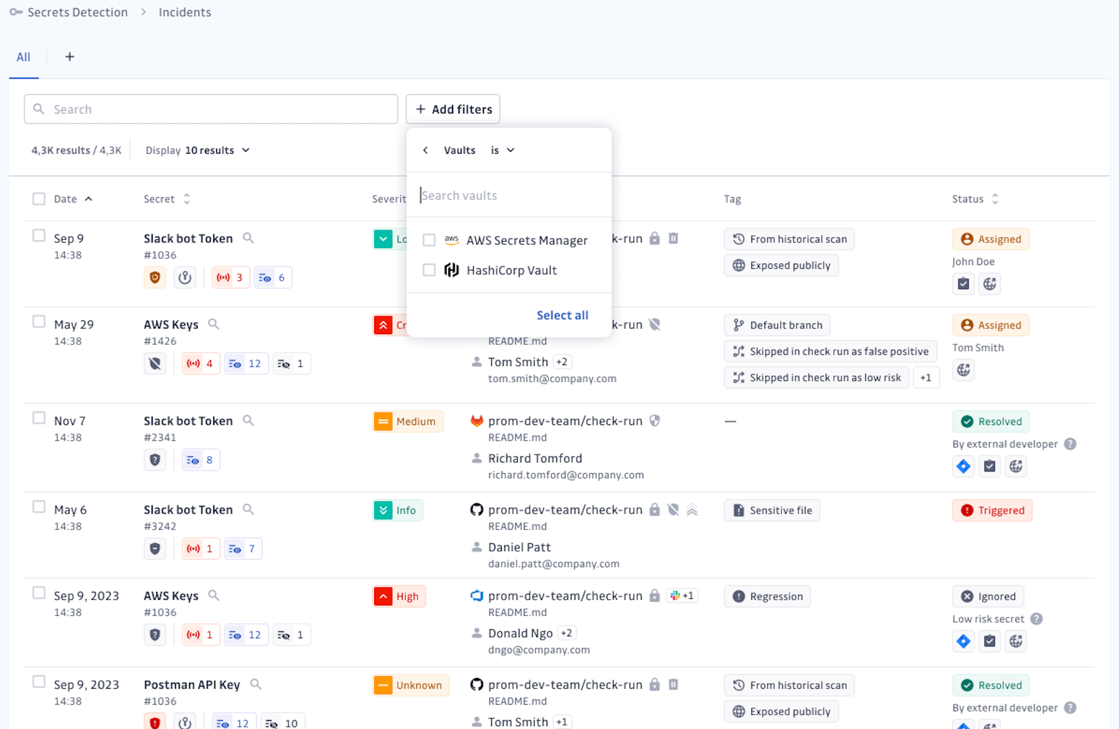Click the Select all link in vaults popup

(x=562, y=315)
